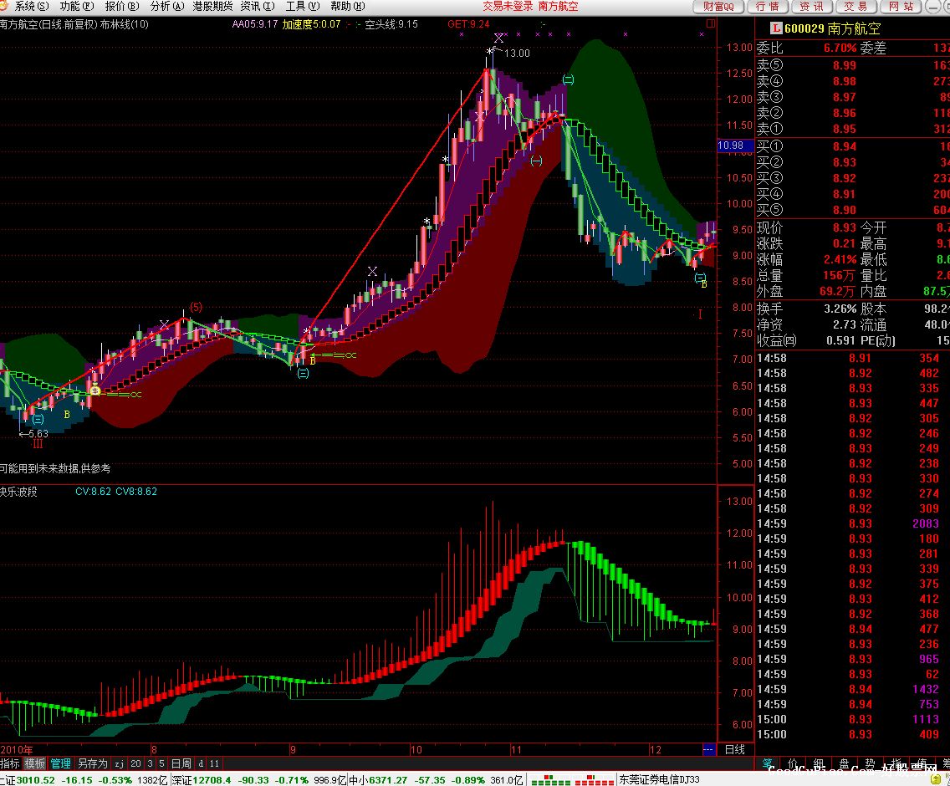This screenshot has width=950, height=786.
Task: Click the 卖⑤ 8.99 order row
Action: (x=852, y=65)
